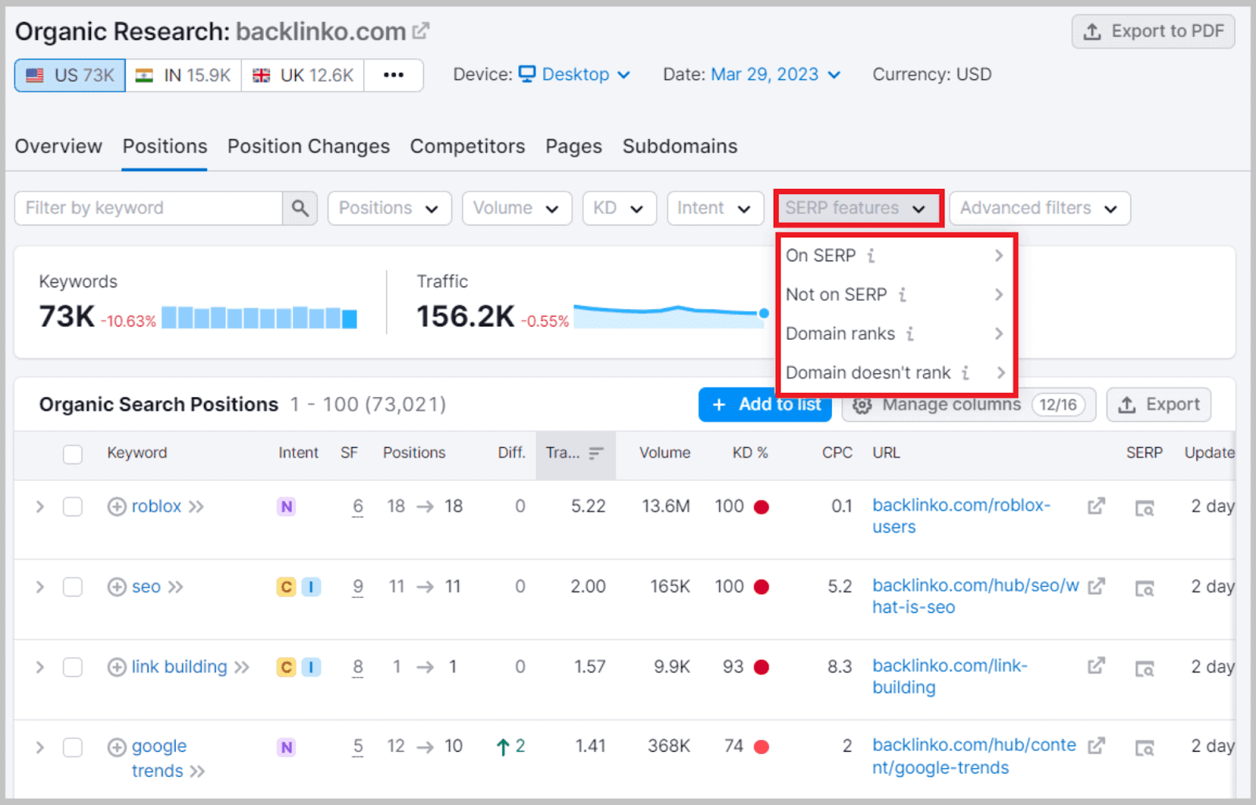Click info icon beside Domain doesn't rank

click(966, 373)
